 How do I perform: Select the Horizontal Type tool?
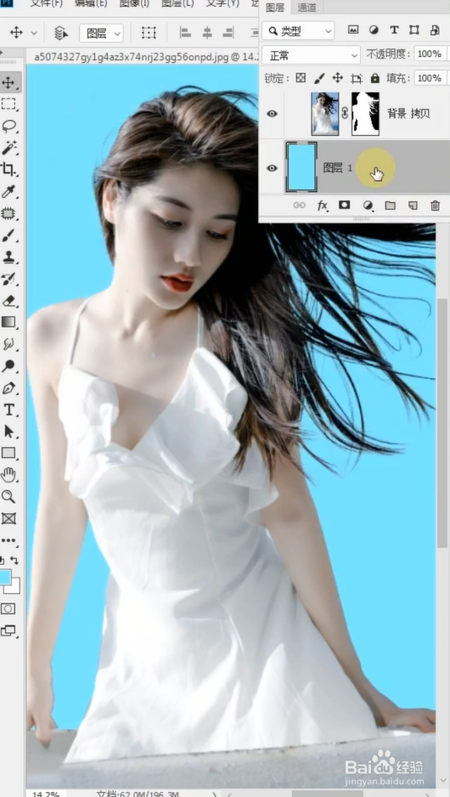point(8,410)
